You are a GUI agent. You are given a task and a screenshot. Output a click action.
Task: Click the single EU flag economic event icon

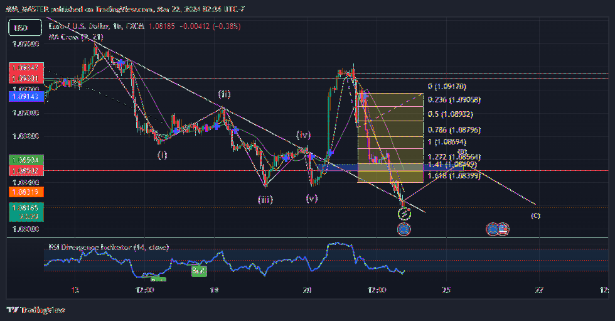pyautogui.click(x=404, y=229)
